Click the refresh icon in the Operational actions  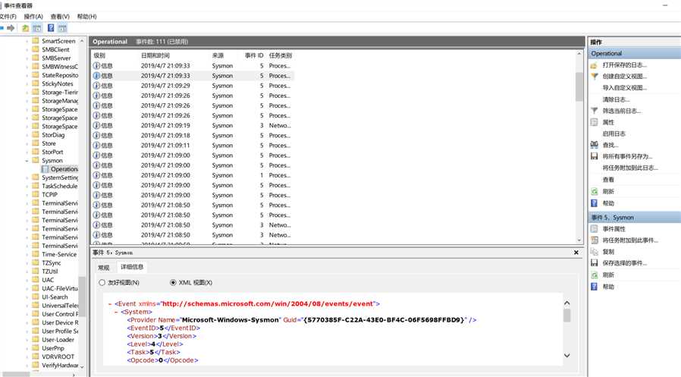tap(594, 191)
